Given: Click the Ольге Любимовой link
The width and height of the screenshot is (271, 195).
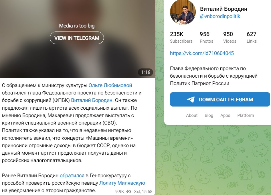Looking at the screenshot, I should (110, 85).
